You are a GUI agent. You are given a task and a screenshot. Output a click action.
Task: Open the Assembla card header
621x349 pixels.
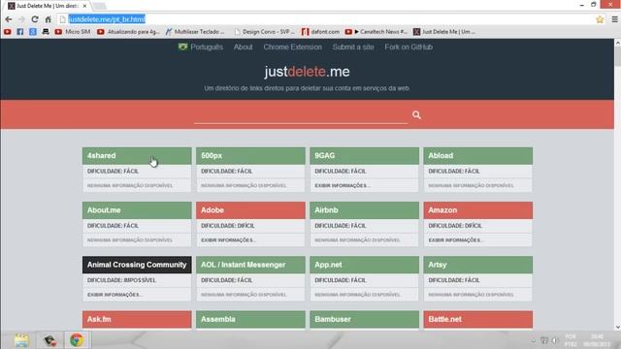click(x=250, y=319)
